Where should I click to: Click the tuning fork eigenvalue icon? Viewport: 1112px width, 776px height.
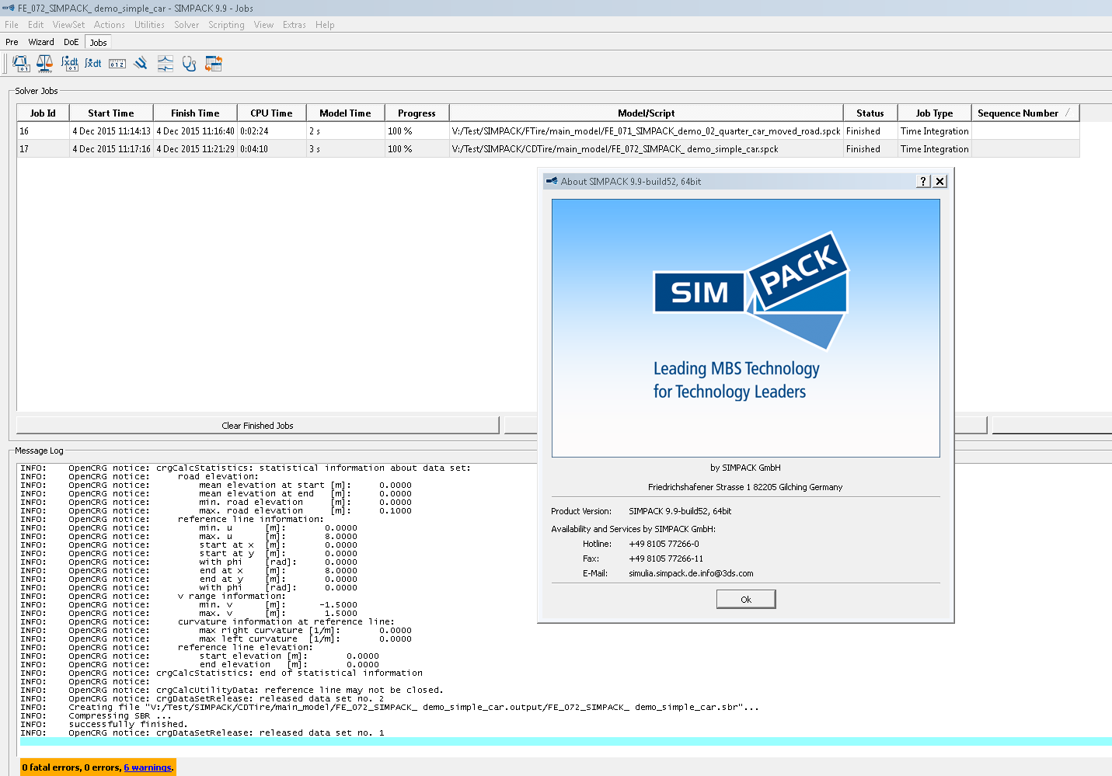point(141,64)
